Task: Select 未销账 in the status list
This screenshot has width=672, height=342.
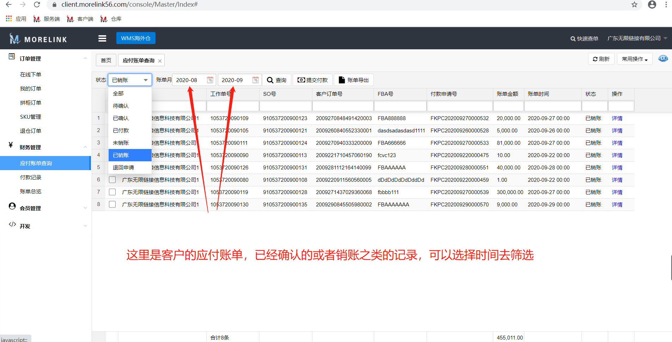Action: [130, 143]
